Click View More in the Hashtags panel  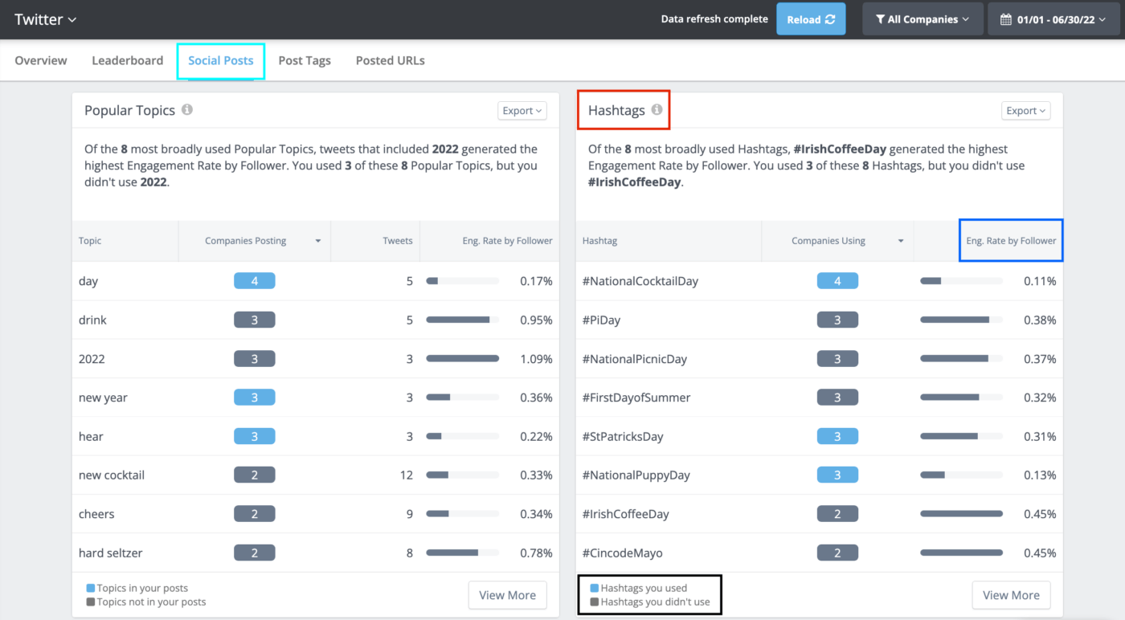point(1011,595)
